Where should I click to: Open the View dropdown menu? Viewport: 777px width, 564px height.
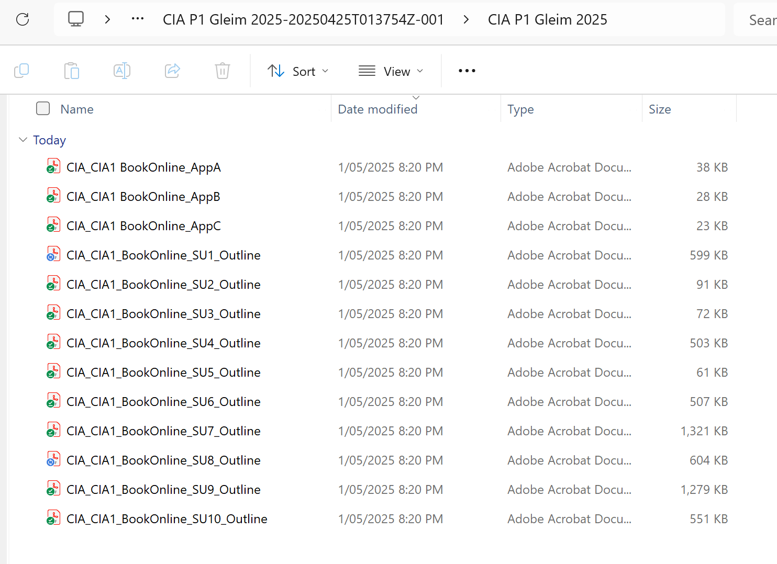391,71
